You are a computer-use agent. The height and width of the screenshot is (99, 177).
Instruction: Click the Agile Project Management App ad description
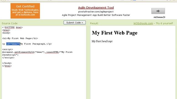96,15
